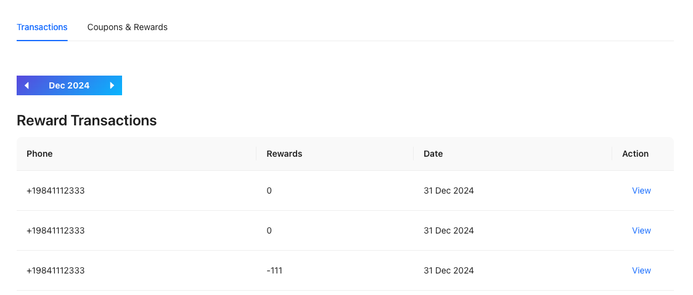Screen dimensions: 693x295
Task: Click the Action column header
Action: 635,154
